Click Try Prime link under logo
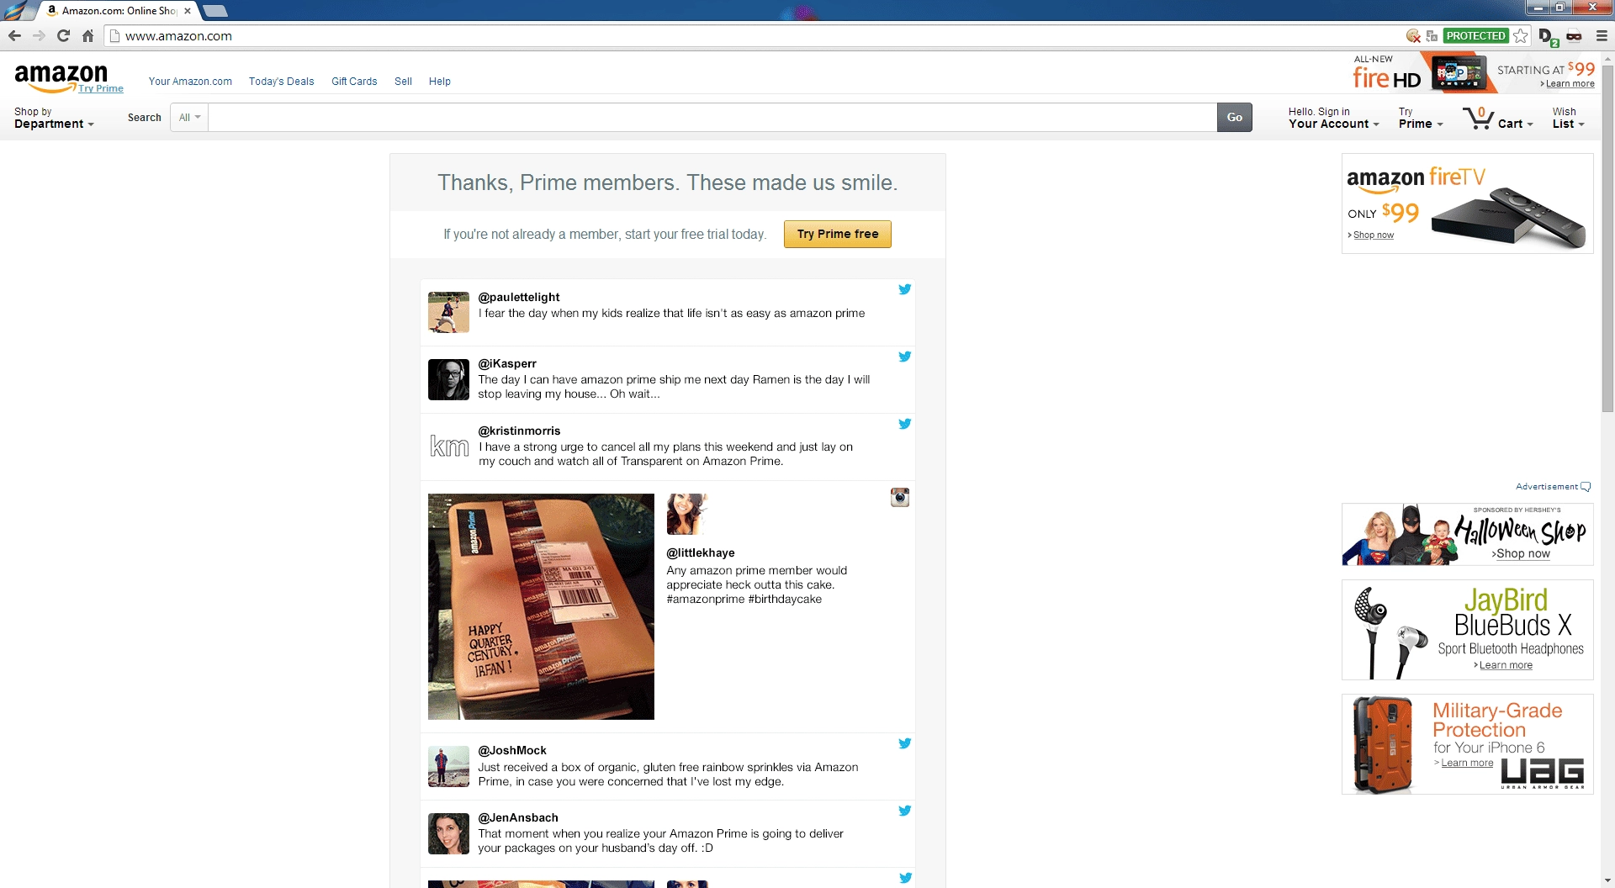The width and height of the screenshot is (1615, 888). point(101,88)
